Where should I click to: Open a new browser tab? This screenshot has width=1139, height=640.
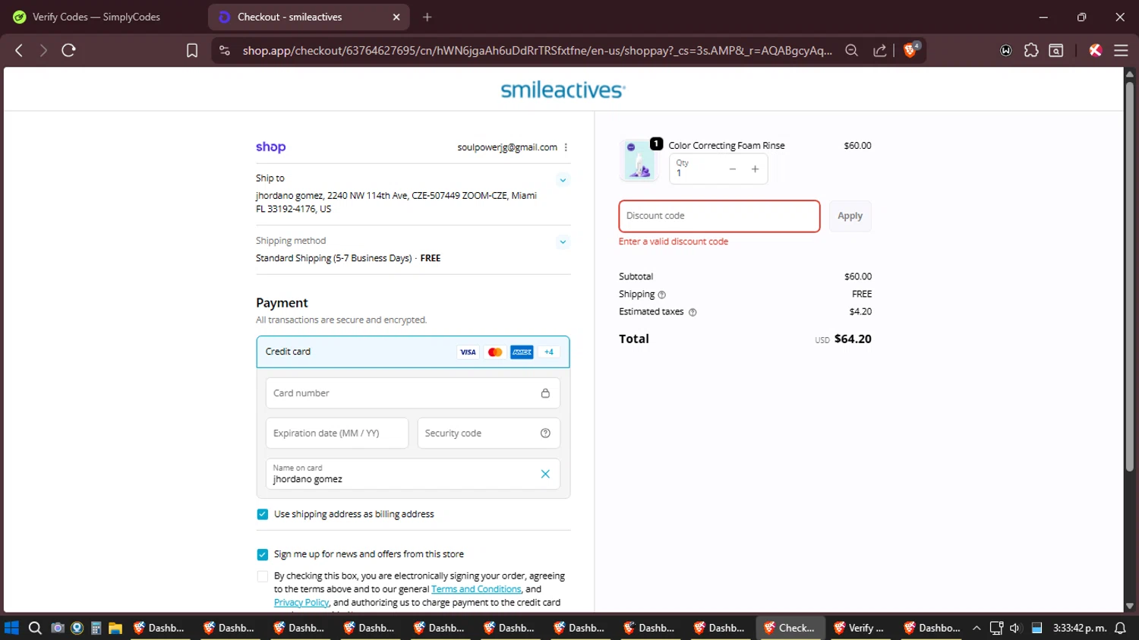[x=428, y=17]
